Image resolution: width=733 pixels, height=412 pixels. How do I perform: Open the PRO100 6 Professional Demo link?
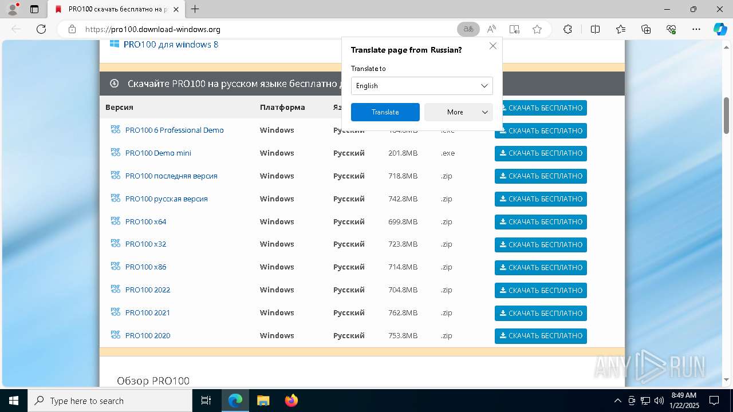pyautogui.click(x=175, y=130)
